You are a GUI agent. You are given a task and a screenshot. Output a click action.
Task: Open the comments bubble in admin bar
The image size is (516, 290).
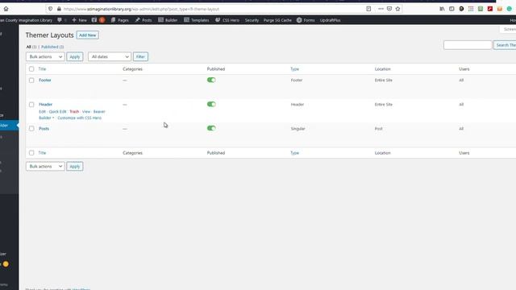60,20
